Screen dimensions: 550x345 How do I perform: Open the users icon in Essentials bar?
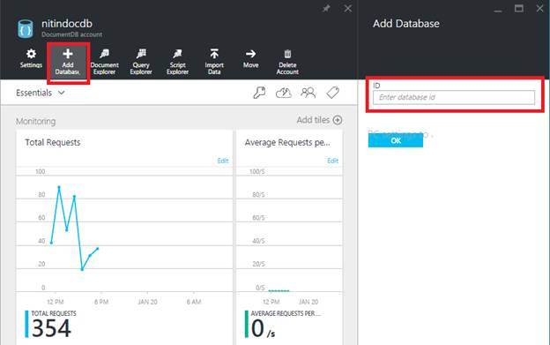308,93
